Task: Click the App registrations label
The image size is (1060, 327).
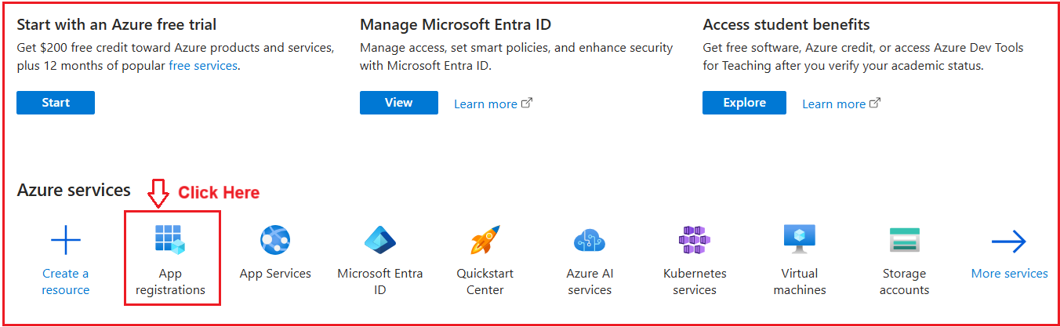Action: (x=170, y=282)
